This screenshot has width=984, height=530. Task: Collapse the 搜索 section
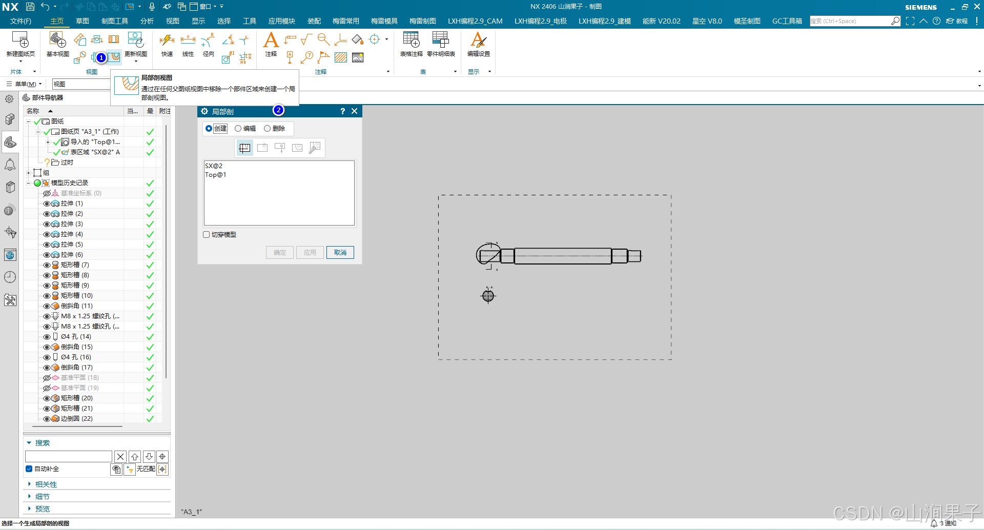pos(29,443)
